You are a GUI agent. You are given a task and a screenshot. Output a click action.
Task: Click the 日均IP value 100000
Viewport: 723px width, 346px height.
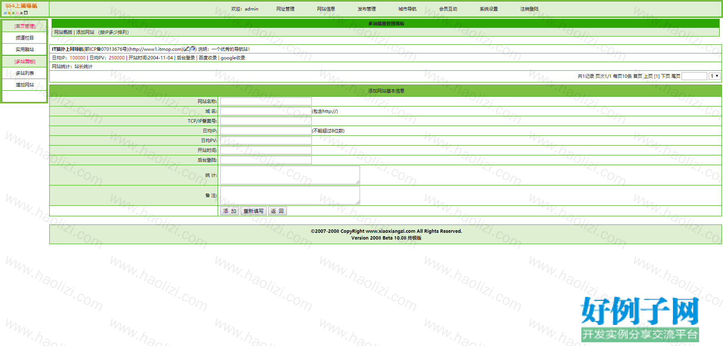pyautogui.click(x=78, y=58)
